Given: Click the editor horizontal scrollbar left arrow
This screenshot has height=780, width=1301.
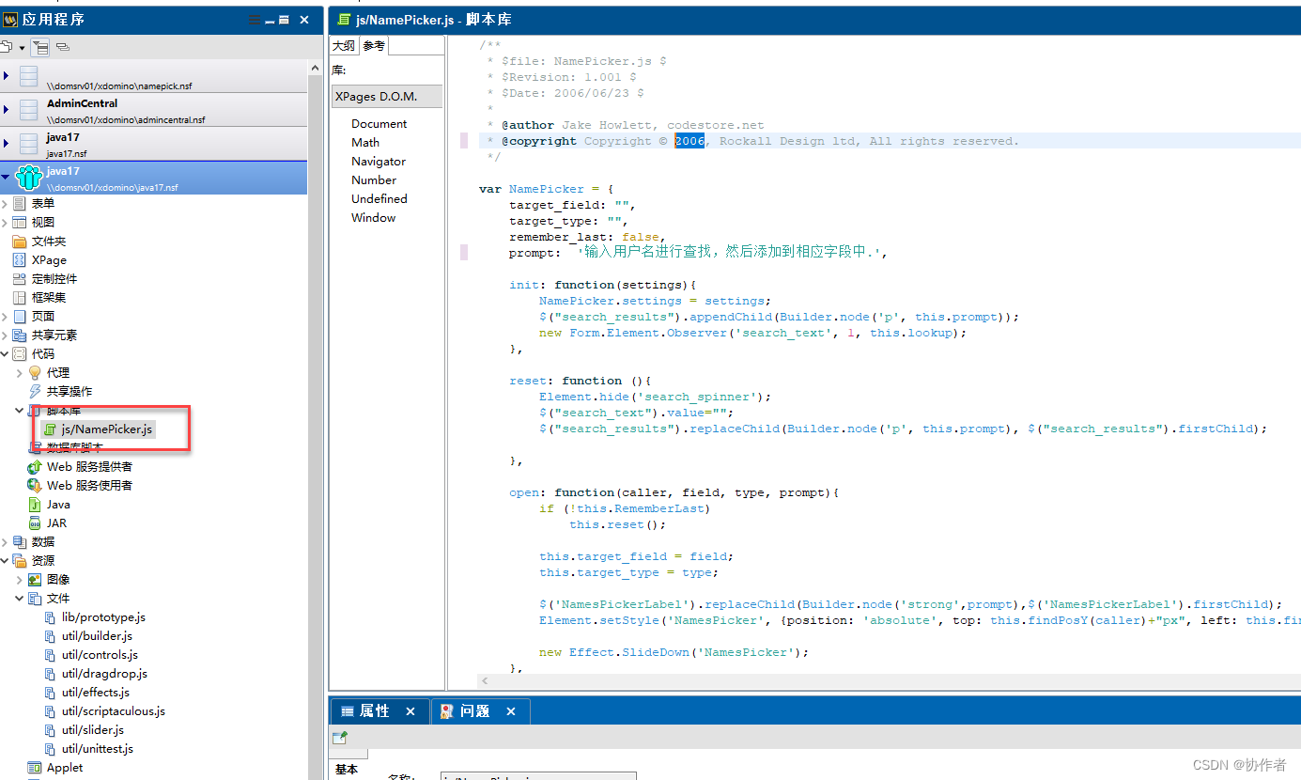Looking at the screenshot, I should pos(485,680).
